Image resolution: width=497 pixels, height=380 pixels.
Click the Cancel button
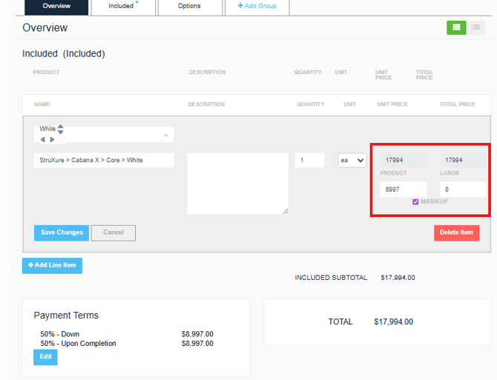(113, 233)
